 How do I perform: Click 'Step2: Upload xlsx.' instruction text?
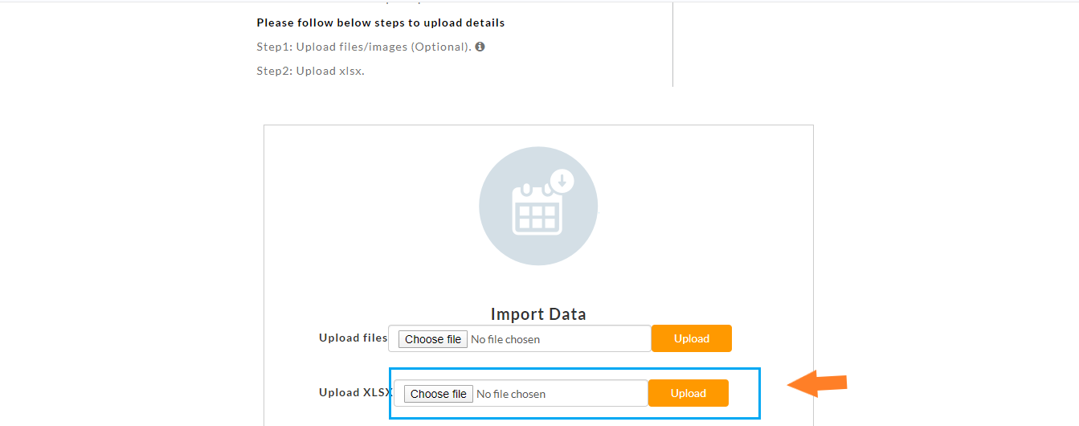click(x=310, y=71)
